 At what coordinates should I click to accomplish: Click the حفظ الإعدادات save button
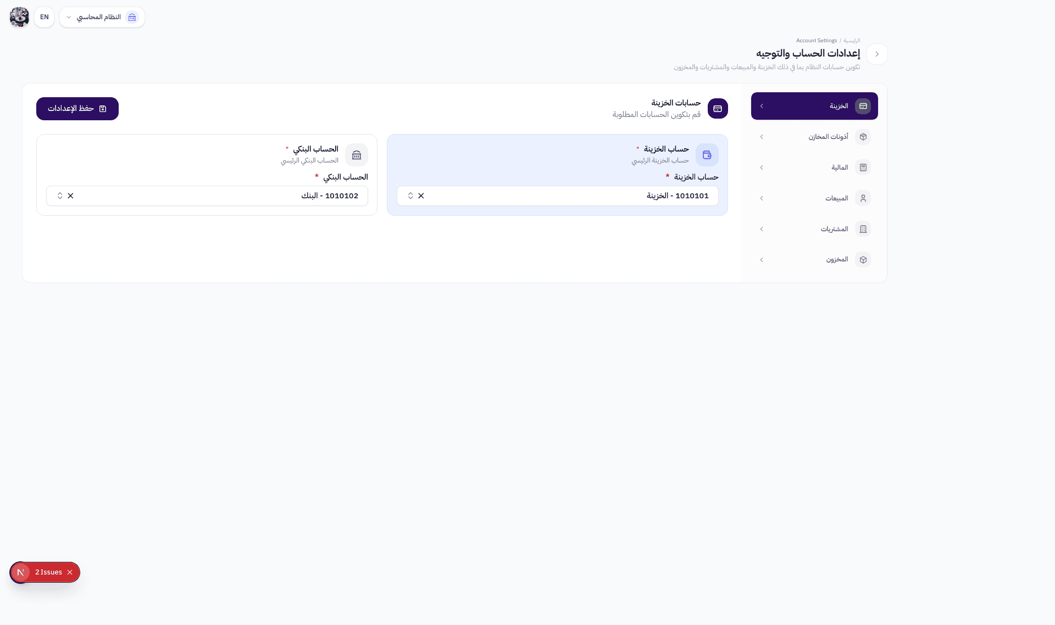tap(77, 108)
